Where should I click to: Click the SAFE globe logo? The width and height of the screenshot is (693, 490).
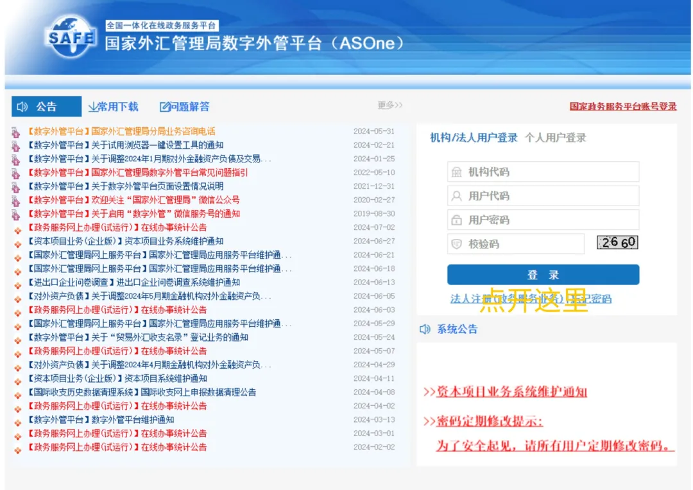point(70,39)
